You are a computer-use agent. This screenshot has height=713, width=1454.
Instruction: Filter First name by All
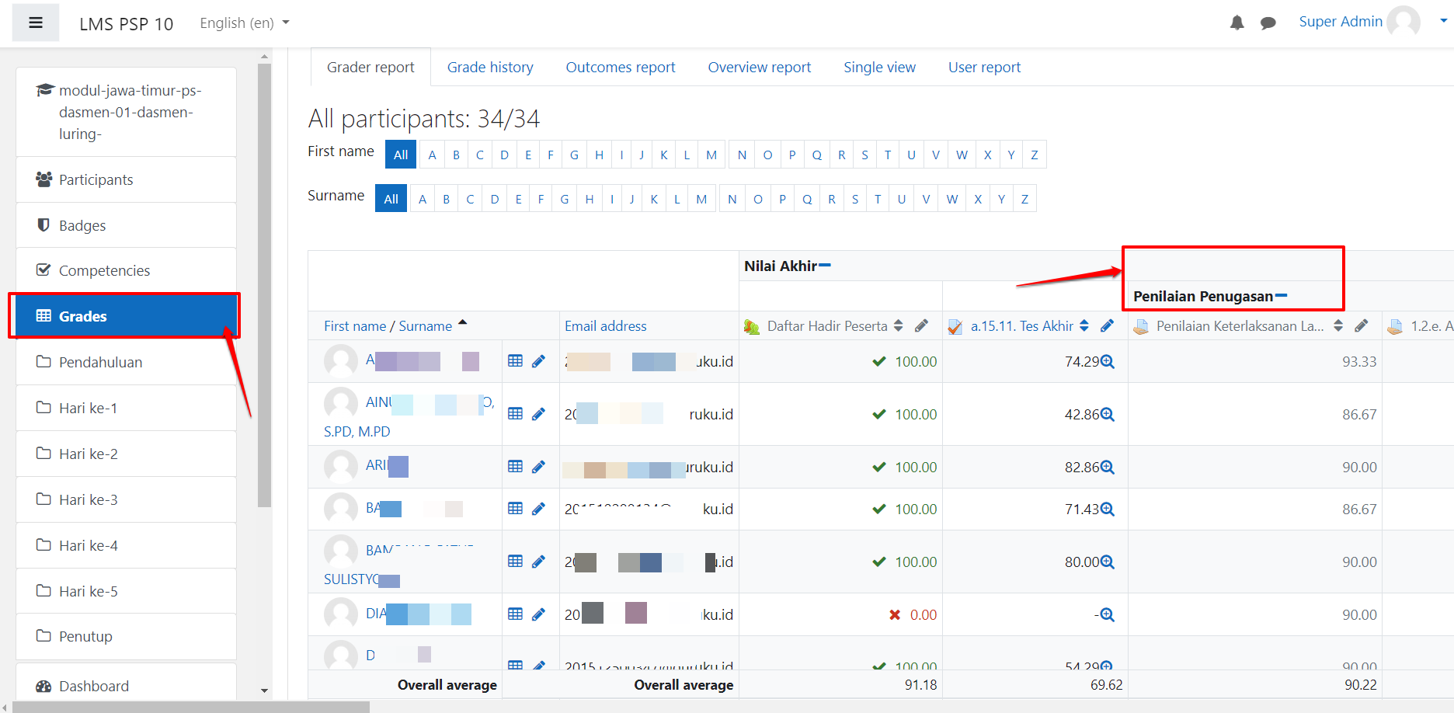[x=401, y=155]
